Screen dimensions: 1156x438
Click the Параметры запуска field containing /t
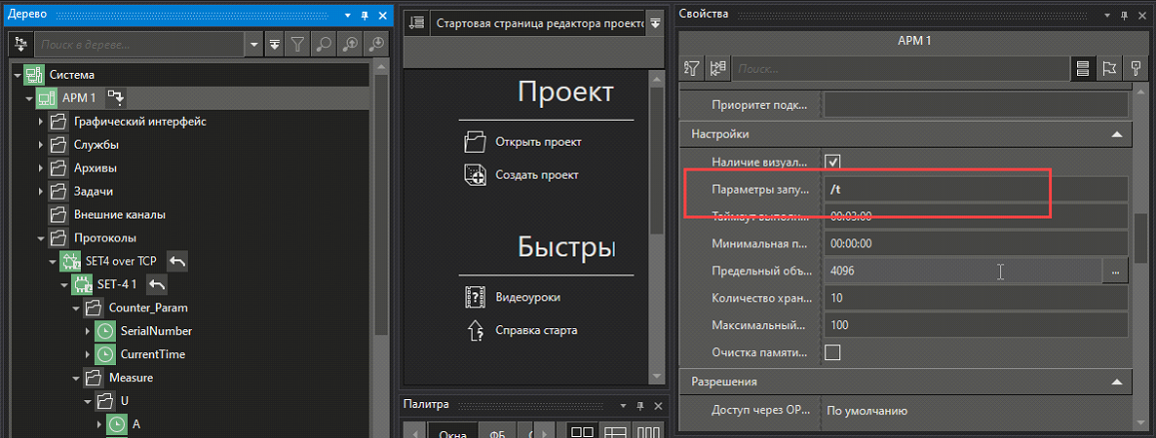click(x=974, y=189)
